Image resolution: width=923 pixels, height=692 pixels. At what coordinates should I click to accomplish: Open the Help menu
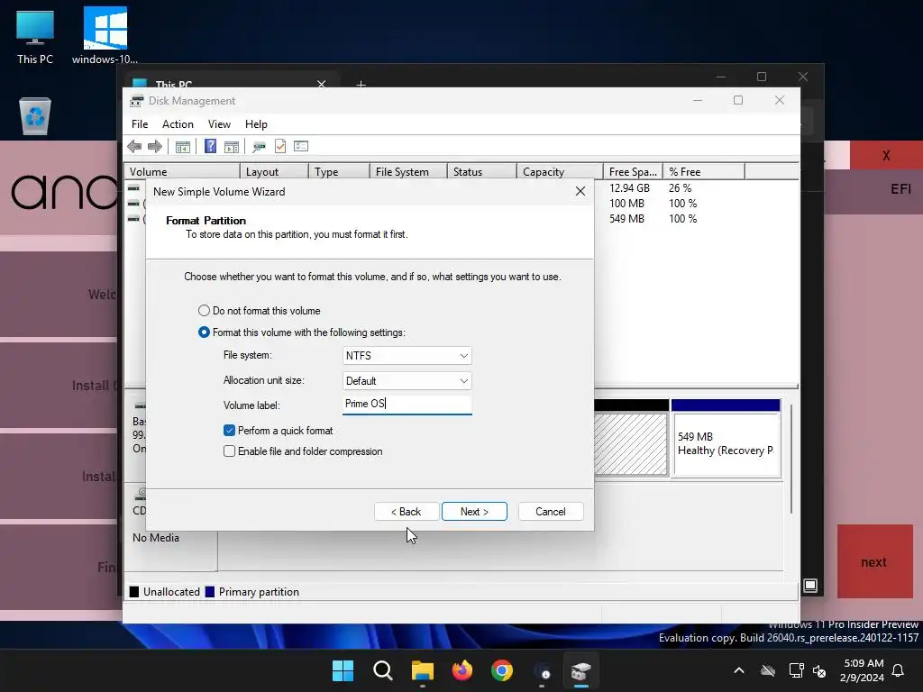pyautogui.click(x=256, y=124)
